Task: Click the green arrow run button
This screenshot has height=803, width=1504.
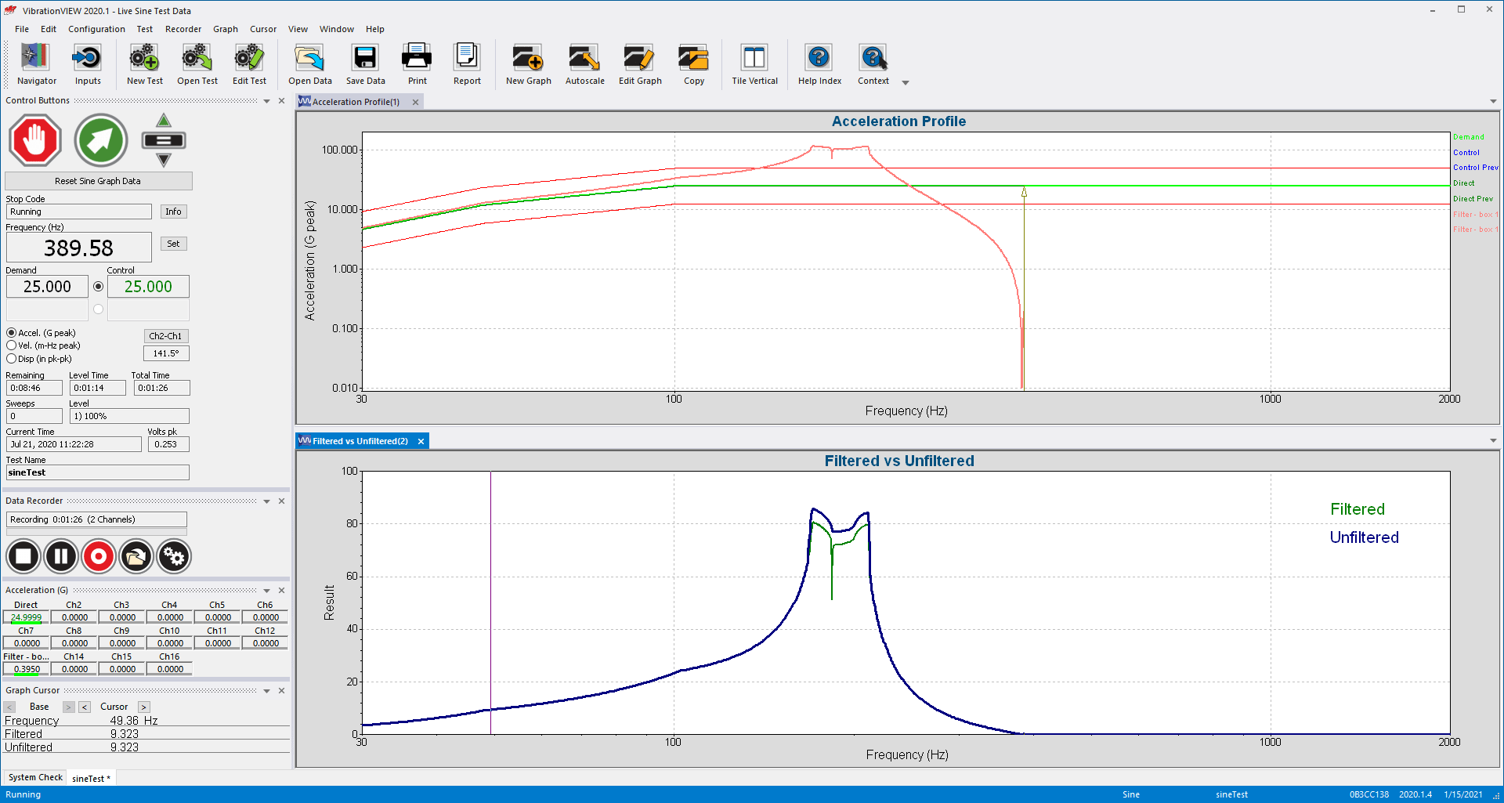Action: (101, 140)
